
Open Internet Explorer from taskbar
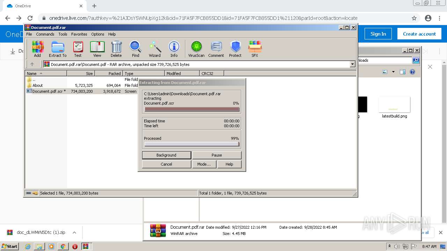pos(28,246)
